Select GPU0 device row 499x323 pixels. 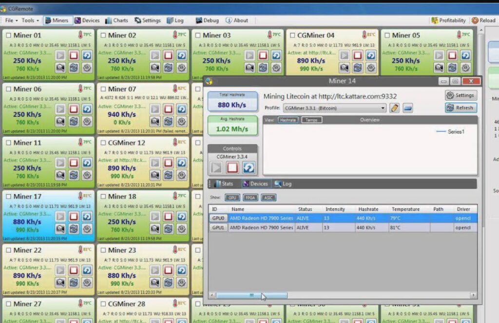coord(343,218)
